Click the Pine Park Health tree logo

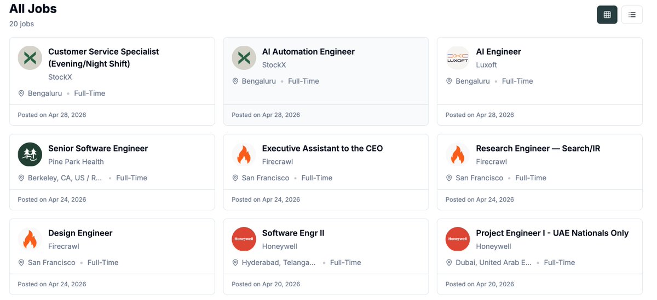(30, 155)
